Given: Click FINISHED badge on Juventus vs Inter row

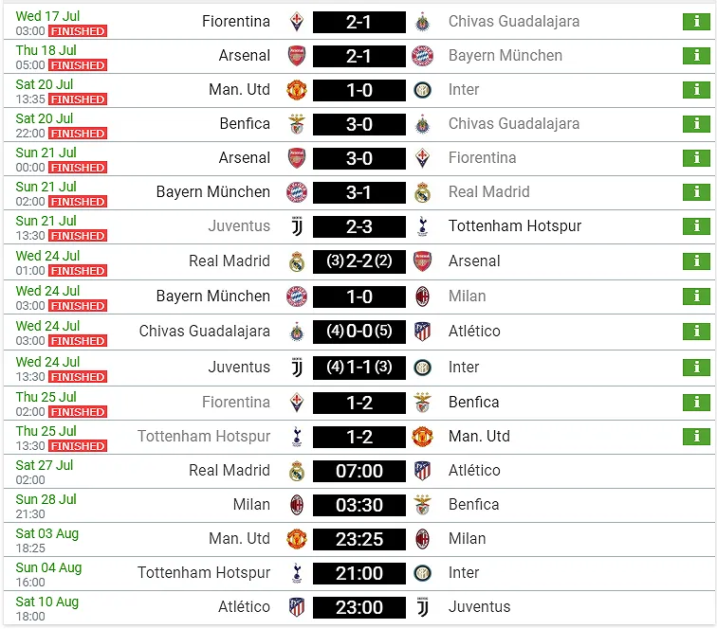Looking at the screenshot, I should 78,377.
